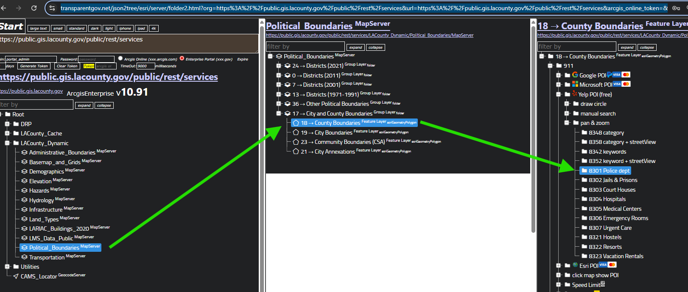Viewport: 688px width, 292px height.
Task: Click the polygon icon of City Boundaries layer
Action: click(296, 132)
